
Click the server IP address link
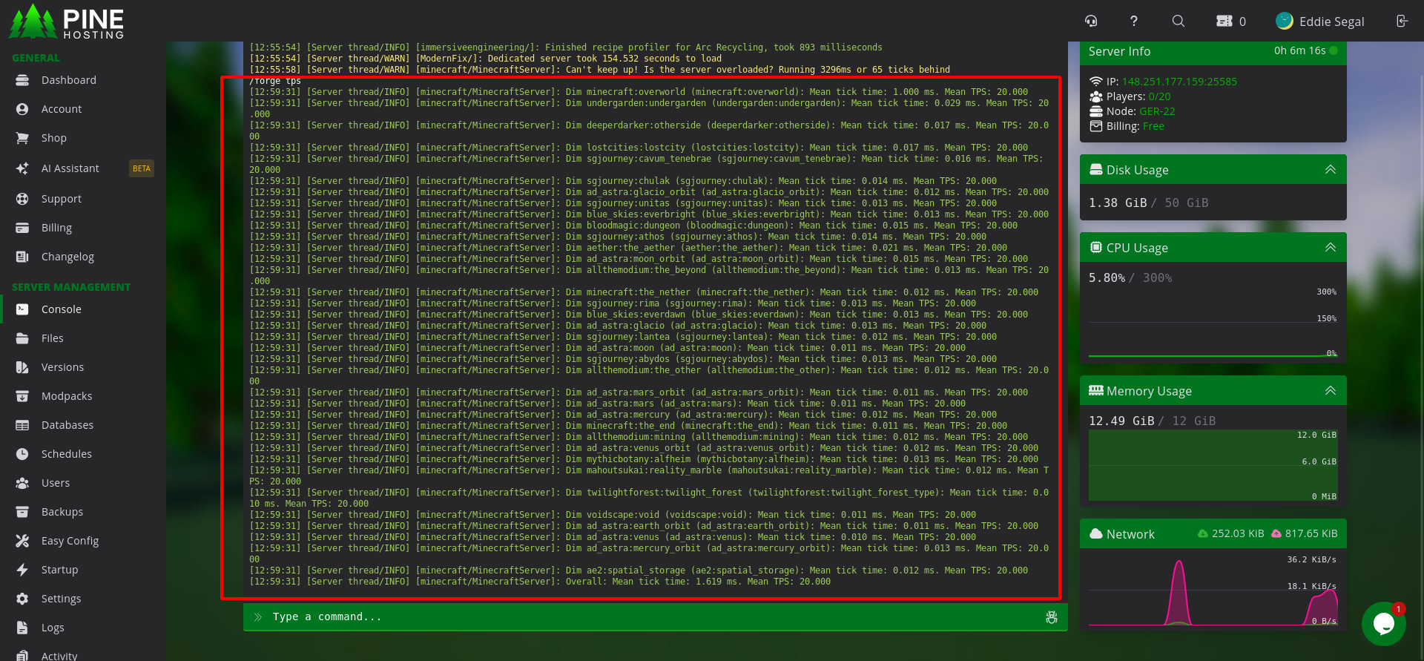point(1179,82)
